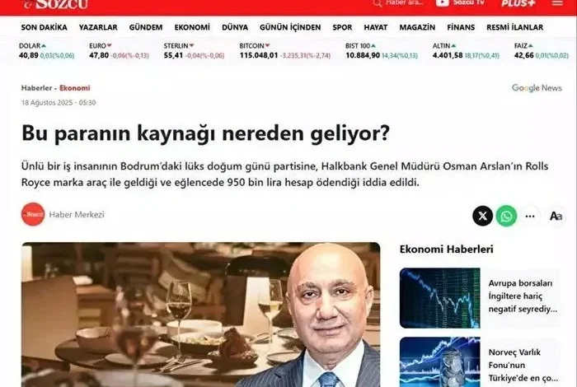Open the hamburger menu
This screenshot has height=387, width=577.
[x=557, y=3]
